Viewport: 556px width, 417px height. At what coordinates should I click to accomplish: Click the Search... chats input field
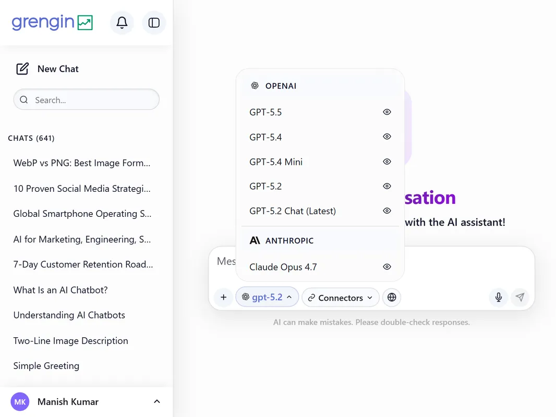(x=87, y=100)
